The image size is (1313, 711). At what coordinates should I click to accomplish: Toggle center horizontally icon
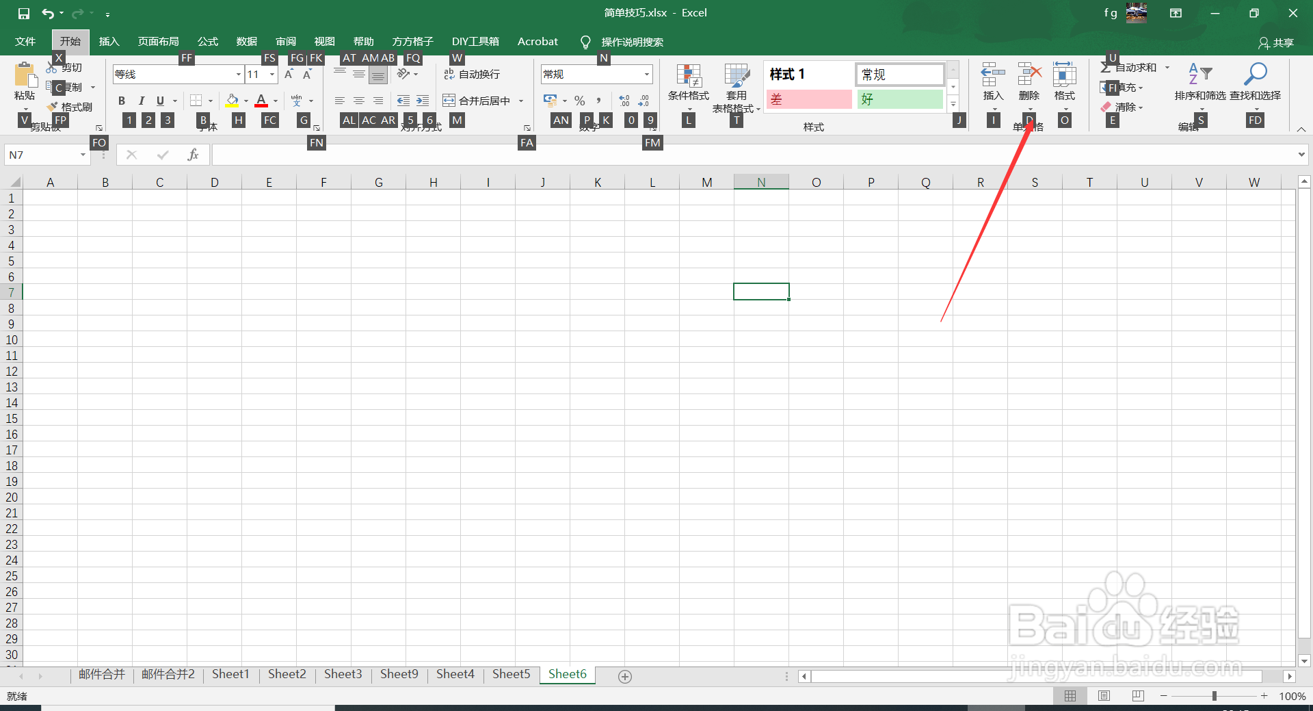(x=359, y=101)
